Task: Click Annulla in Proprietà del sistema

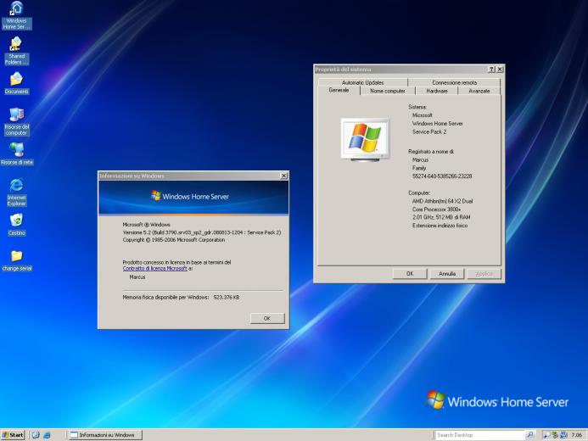Action: click(447, 274)
